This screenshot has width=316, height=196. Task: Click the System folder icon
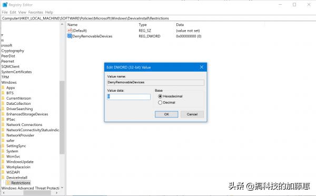[x=3, y=151]
